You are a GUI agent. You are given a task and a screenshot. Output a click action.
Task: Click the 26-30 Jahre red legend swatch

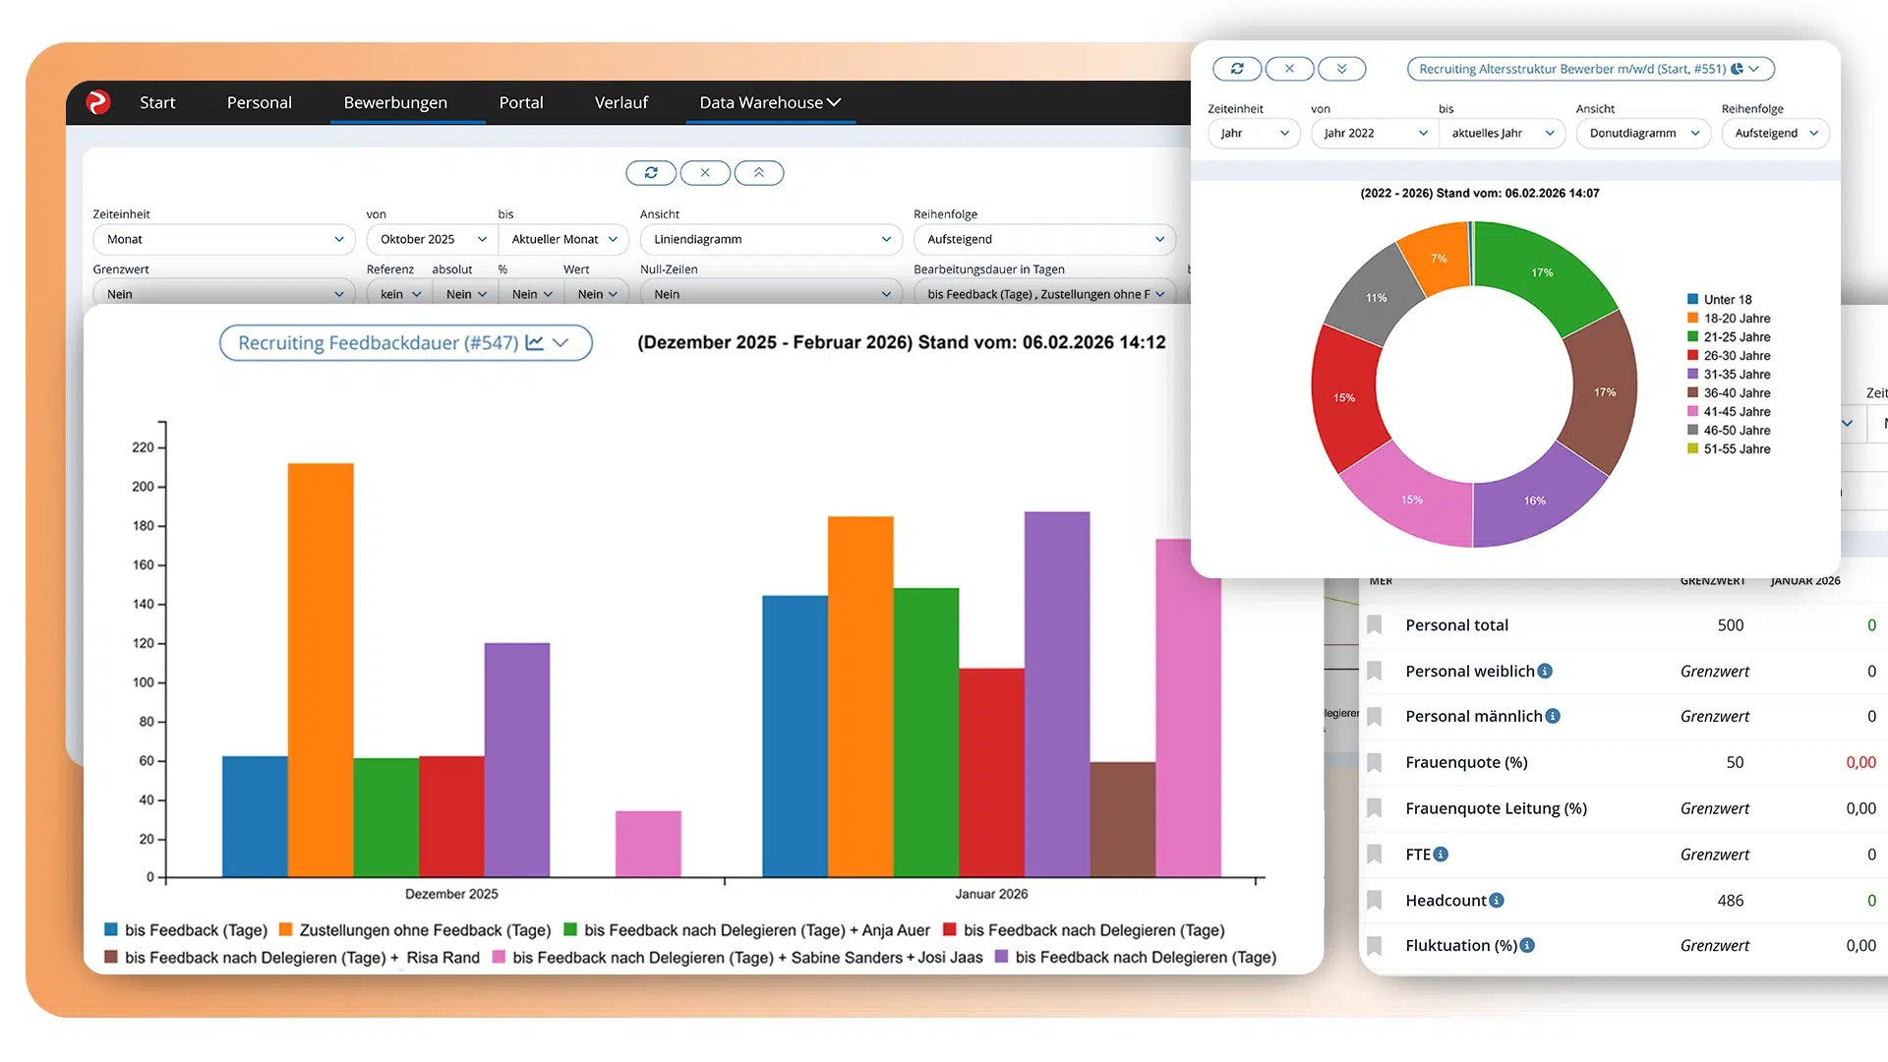coord(1692,355)
